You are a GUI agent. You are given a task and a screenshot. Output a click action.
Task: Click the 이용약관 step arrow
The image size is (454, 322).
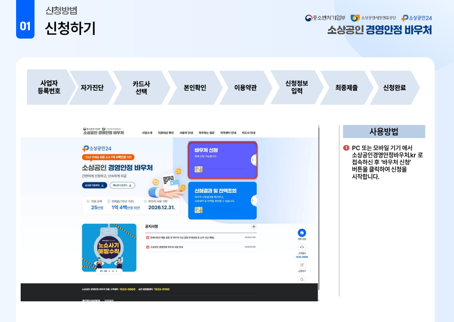click(x=245, y=88)
